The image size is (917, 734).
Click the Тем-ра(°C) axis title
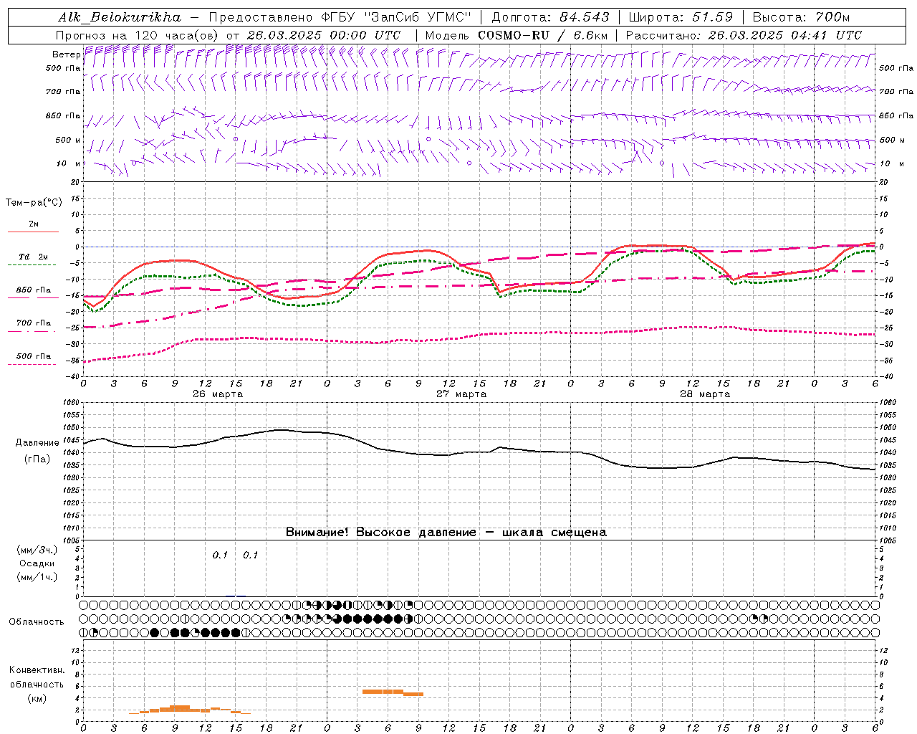coord(34,202)
